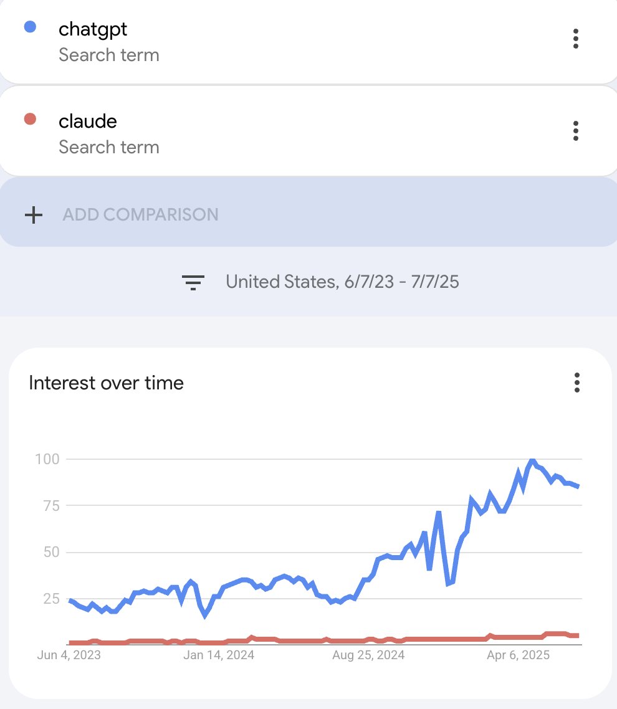617x709 pixels.
Task: Click the red claude color dot
Action: pos(30,119)
